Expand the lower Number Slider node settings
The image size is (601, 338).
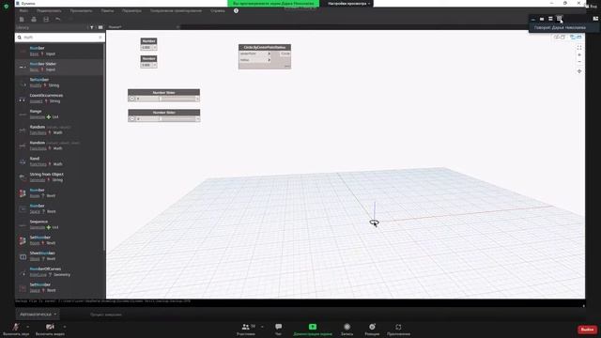[131, 118]
